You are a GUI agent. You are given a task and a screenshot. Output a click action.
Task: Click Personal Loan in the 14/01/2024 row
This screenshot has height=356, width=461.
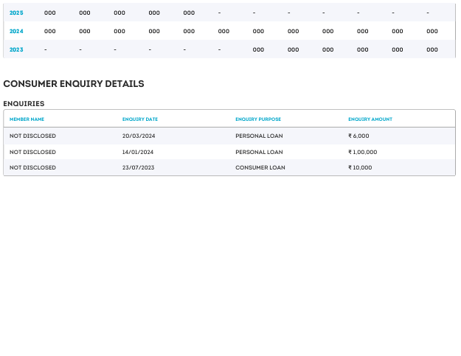coord(259,152)
